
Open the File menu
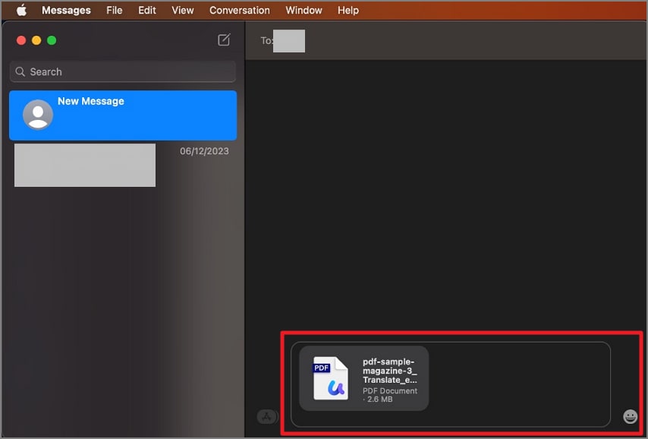point(114,11)
